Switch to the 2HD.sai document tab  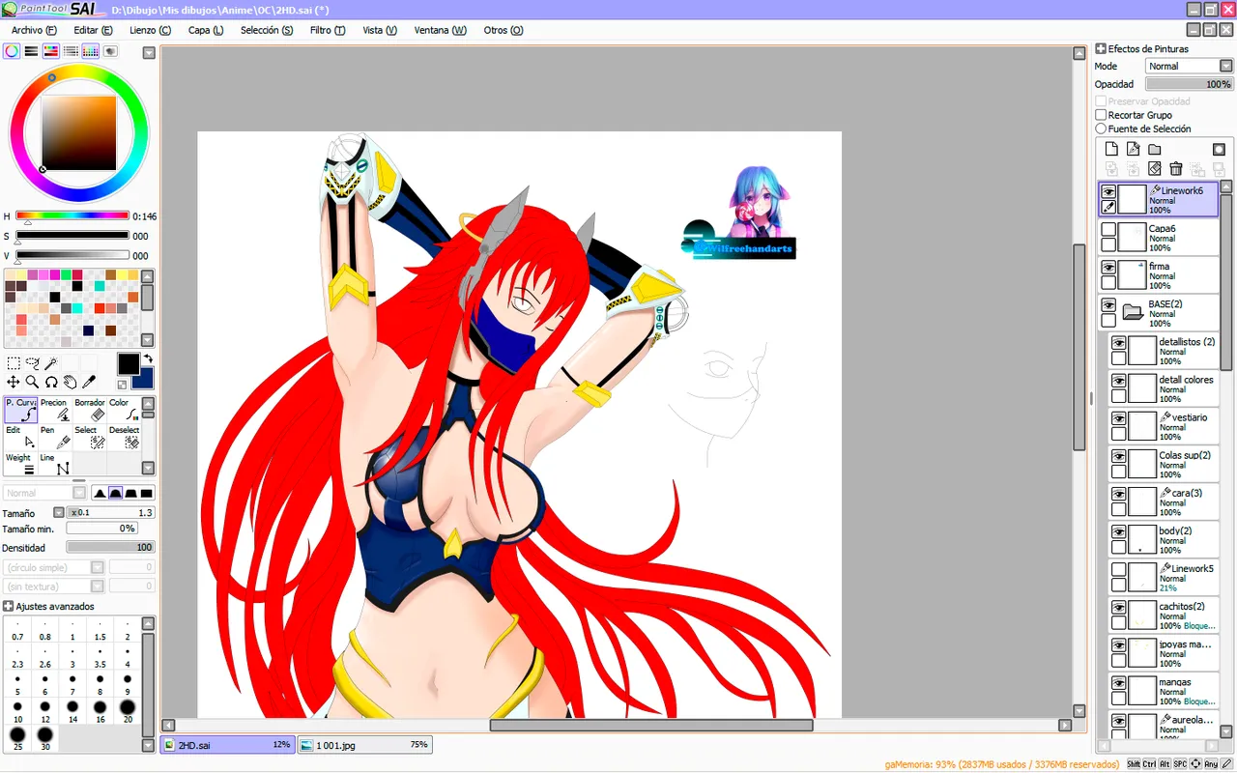coord(227,745)
